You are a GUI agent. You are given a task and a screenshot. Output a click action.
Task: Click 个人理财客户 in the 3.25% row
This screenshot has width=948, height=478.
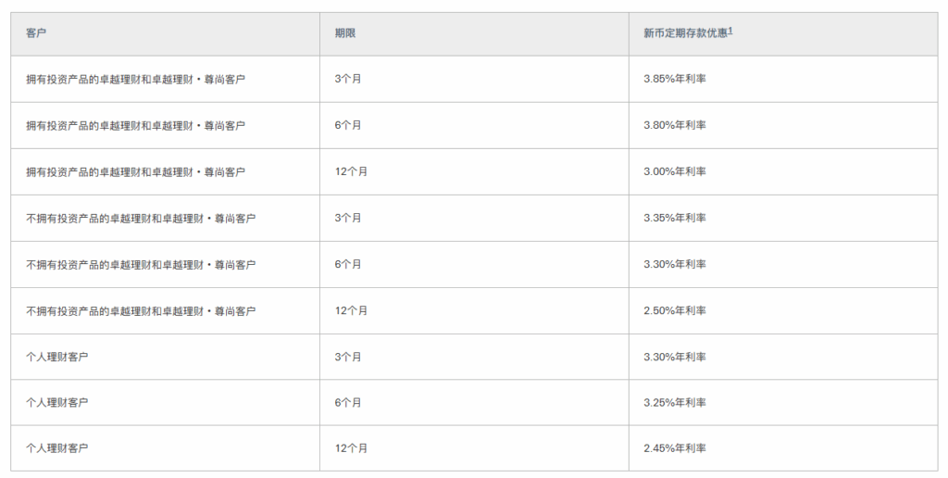(57, 403)
